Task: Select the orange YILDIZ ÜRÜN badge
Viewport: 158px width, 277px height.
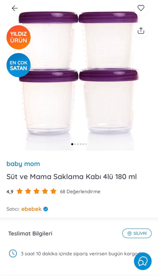Action: point(18,37)
